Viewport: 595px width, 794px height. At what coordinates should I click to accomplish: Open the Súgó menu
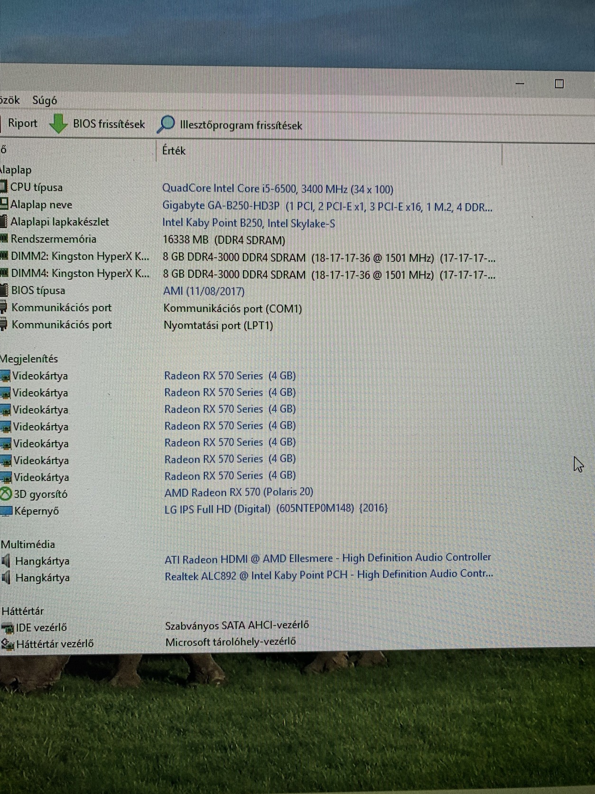[x=45, y=100]
